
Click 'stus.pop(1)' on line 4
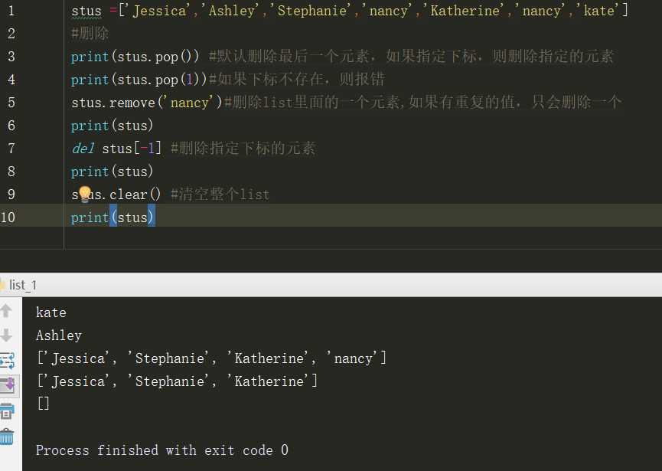tap(158, 80)
